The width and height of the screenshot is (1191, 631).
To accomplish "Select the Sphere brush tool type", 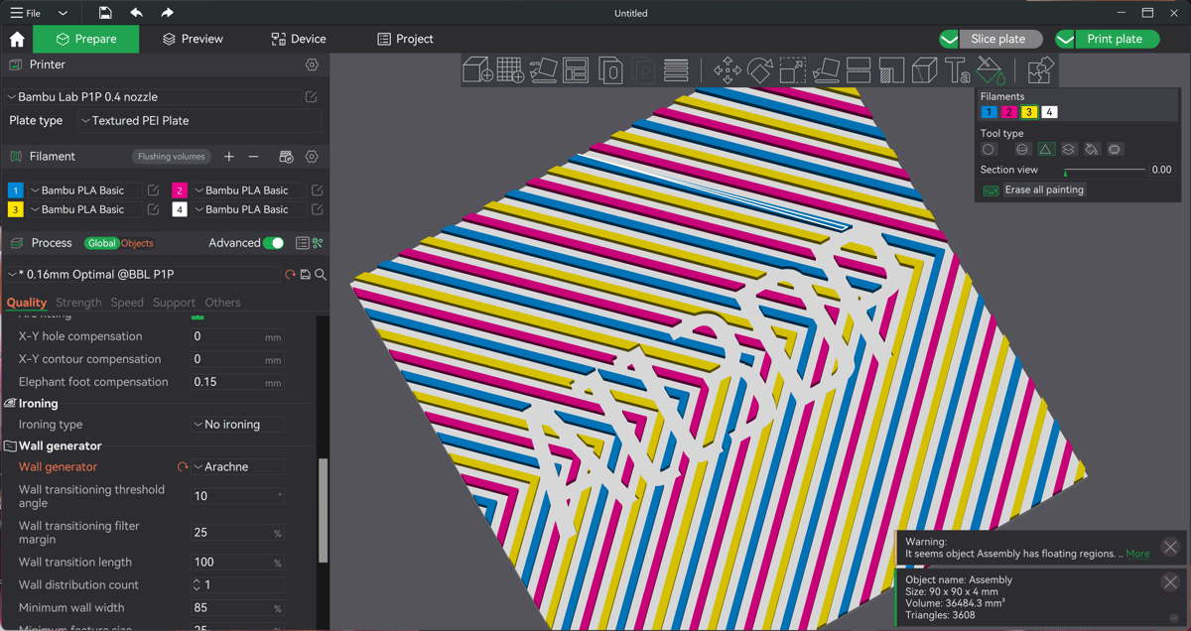I will 1022,150.
